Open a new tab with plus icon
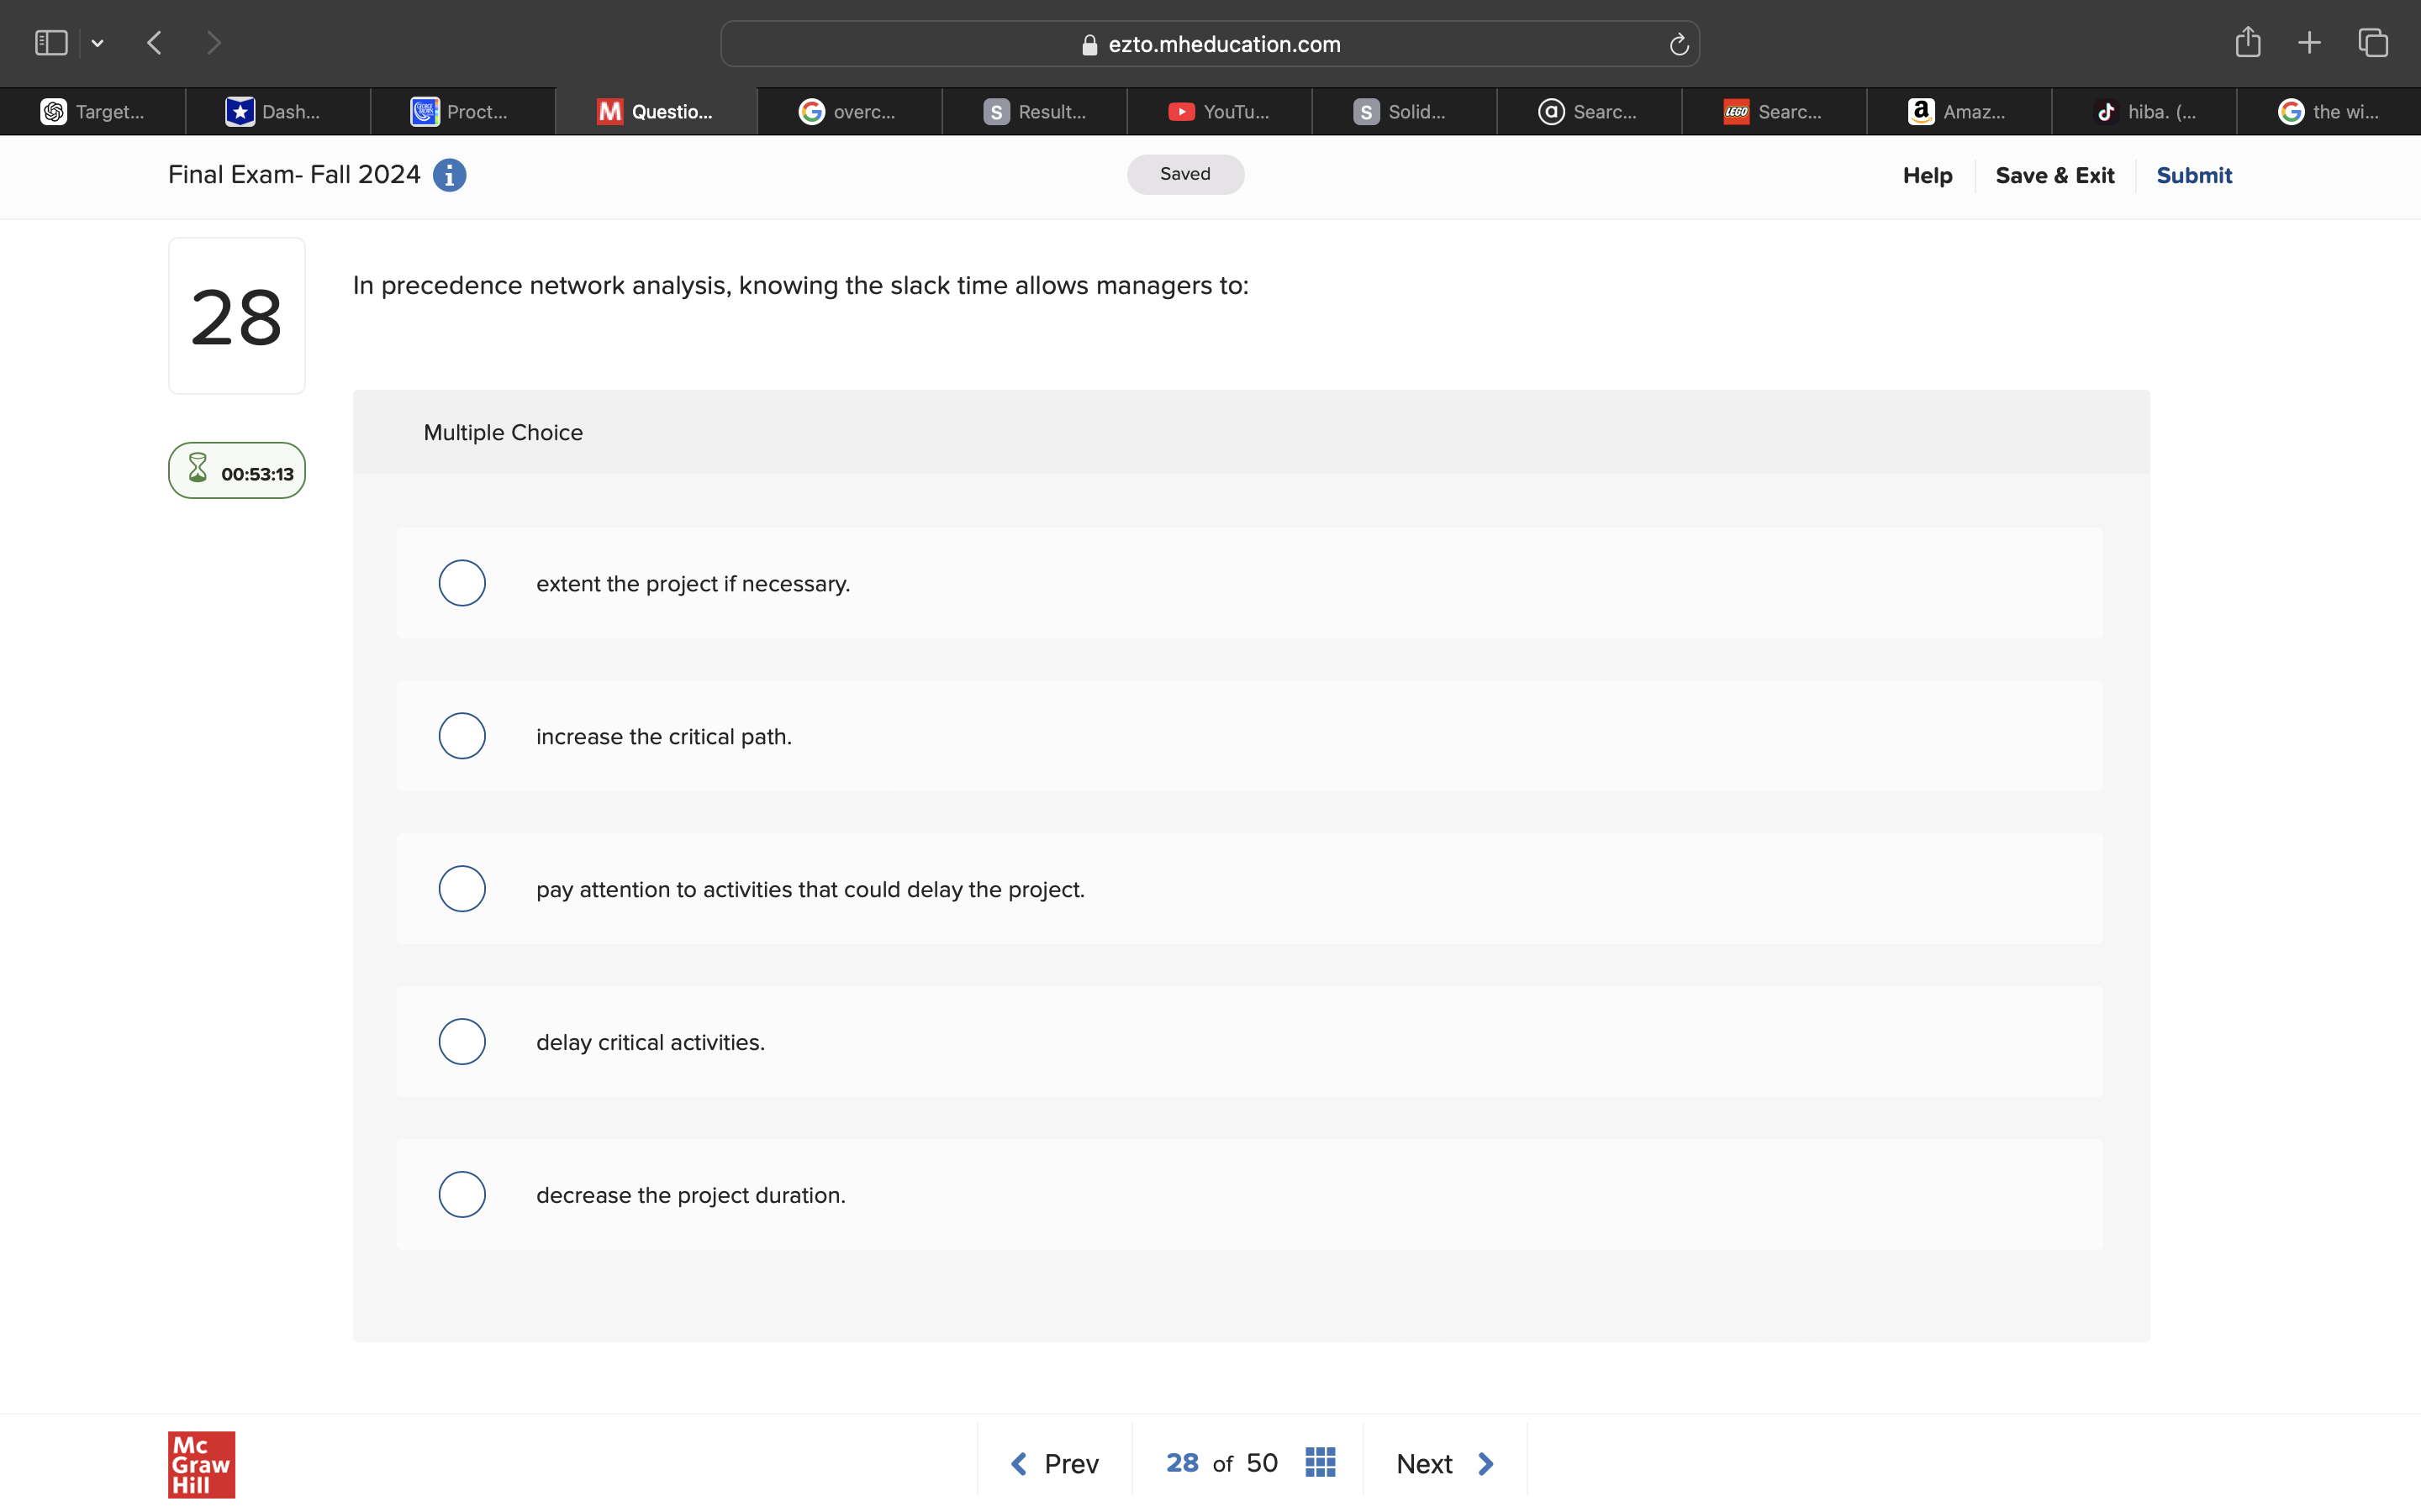This screenshot has width=2421, height=1512. click(2309, 43)
